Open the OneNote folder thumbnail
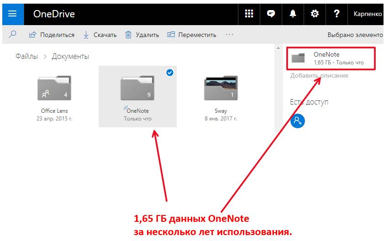The height and width of the screenshot is (241, 389). point(137,88)
